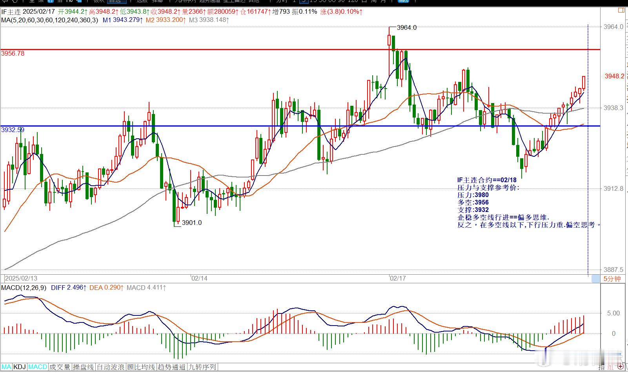Click the 支撑:3932 annotation text
The image size is (628, 373).
point(473,210)
